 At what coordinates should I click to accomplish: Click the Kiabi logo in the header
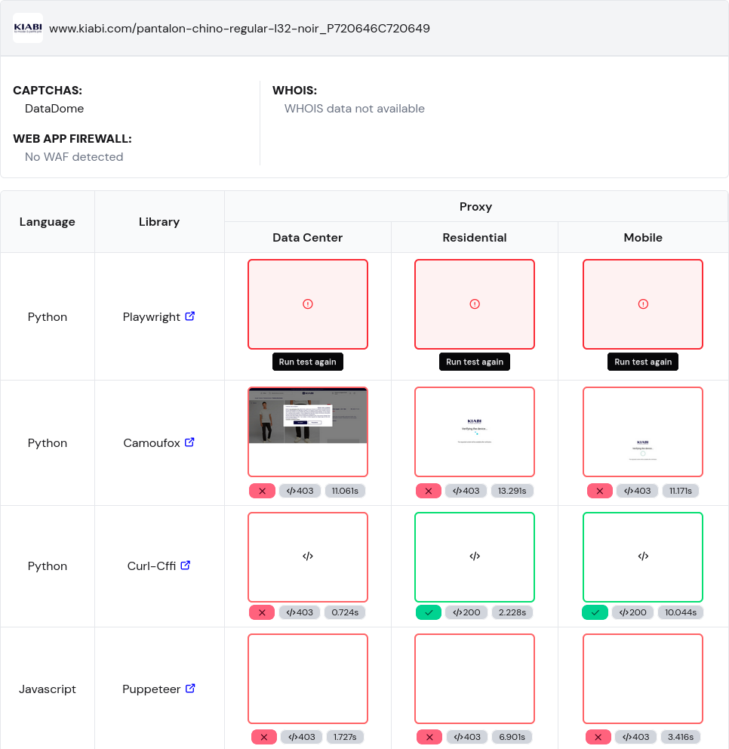28,28
